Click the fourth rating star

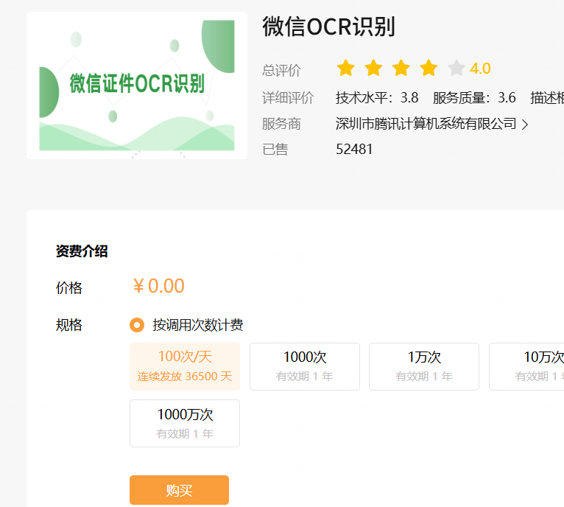[x=429, y=68]
